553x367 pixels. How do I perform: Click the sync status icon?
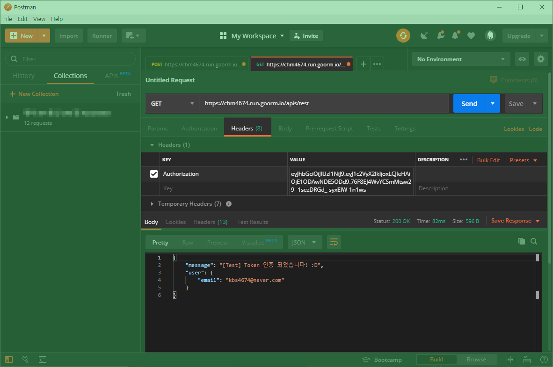pos(403,36)
